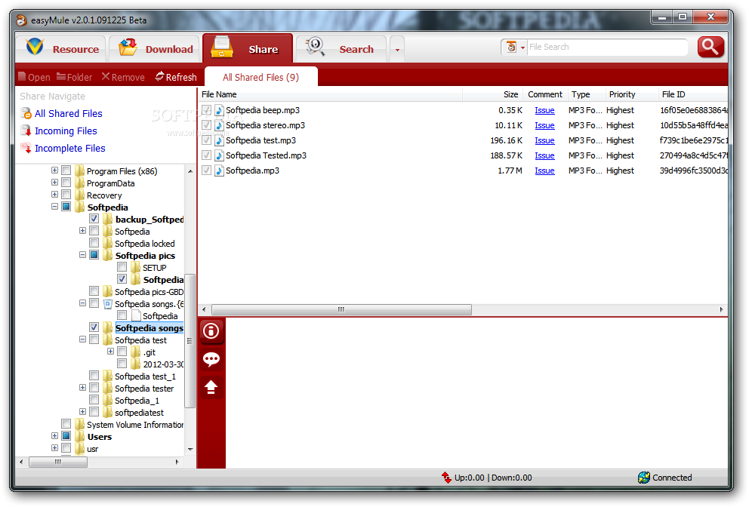
Task: Click the music icon of Softpedia stereo.mp3
Action: tap(219, 125)
